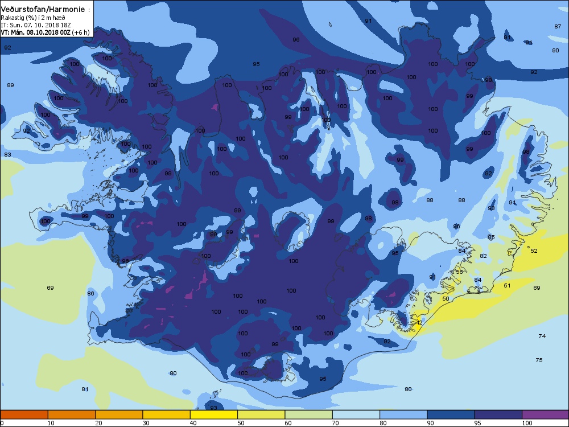Click the humidity value 87 on the map

point(558,27)
